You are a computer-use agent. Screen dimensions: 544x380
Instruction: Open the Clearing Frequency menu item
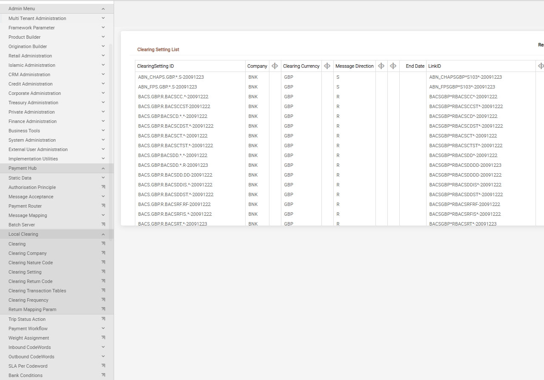29,300
